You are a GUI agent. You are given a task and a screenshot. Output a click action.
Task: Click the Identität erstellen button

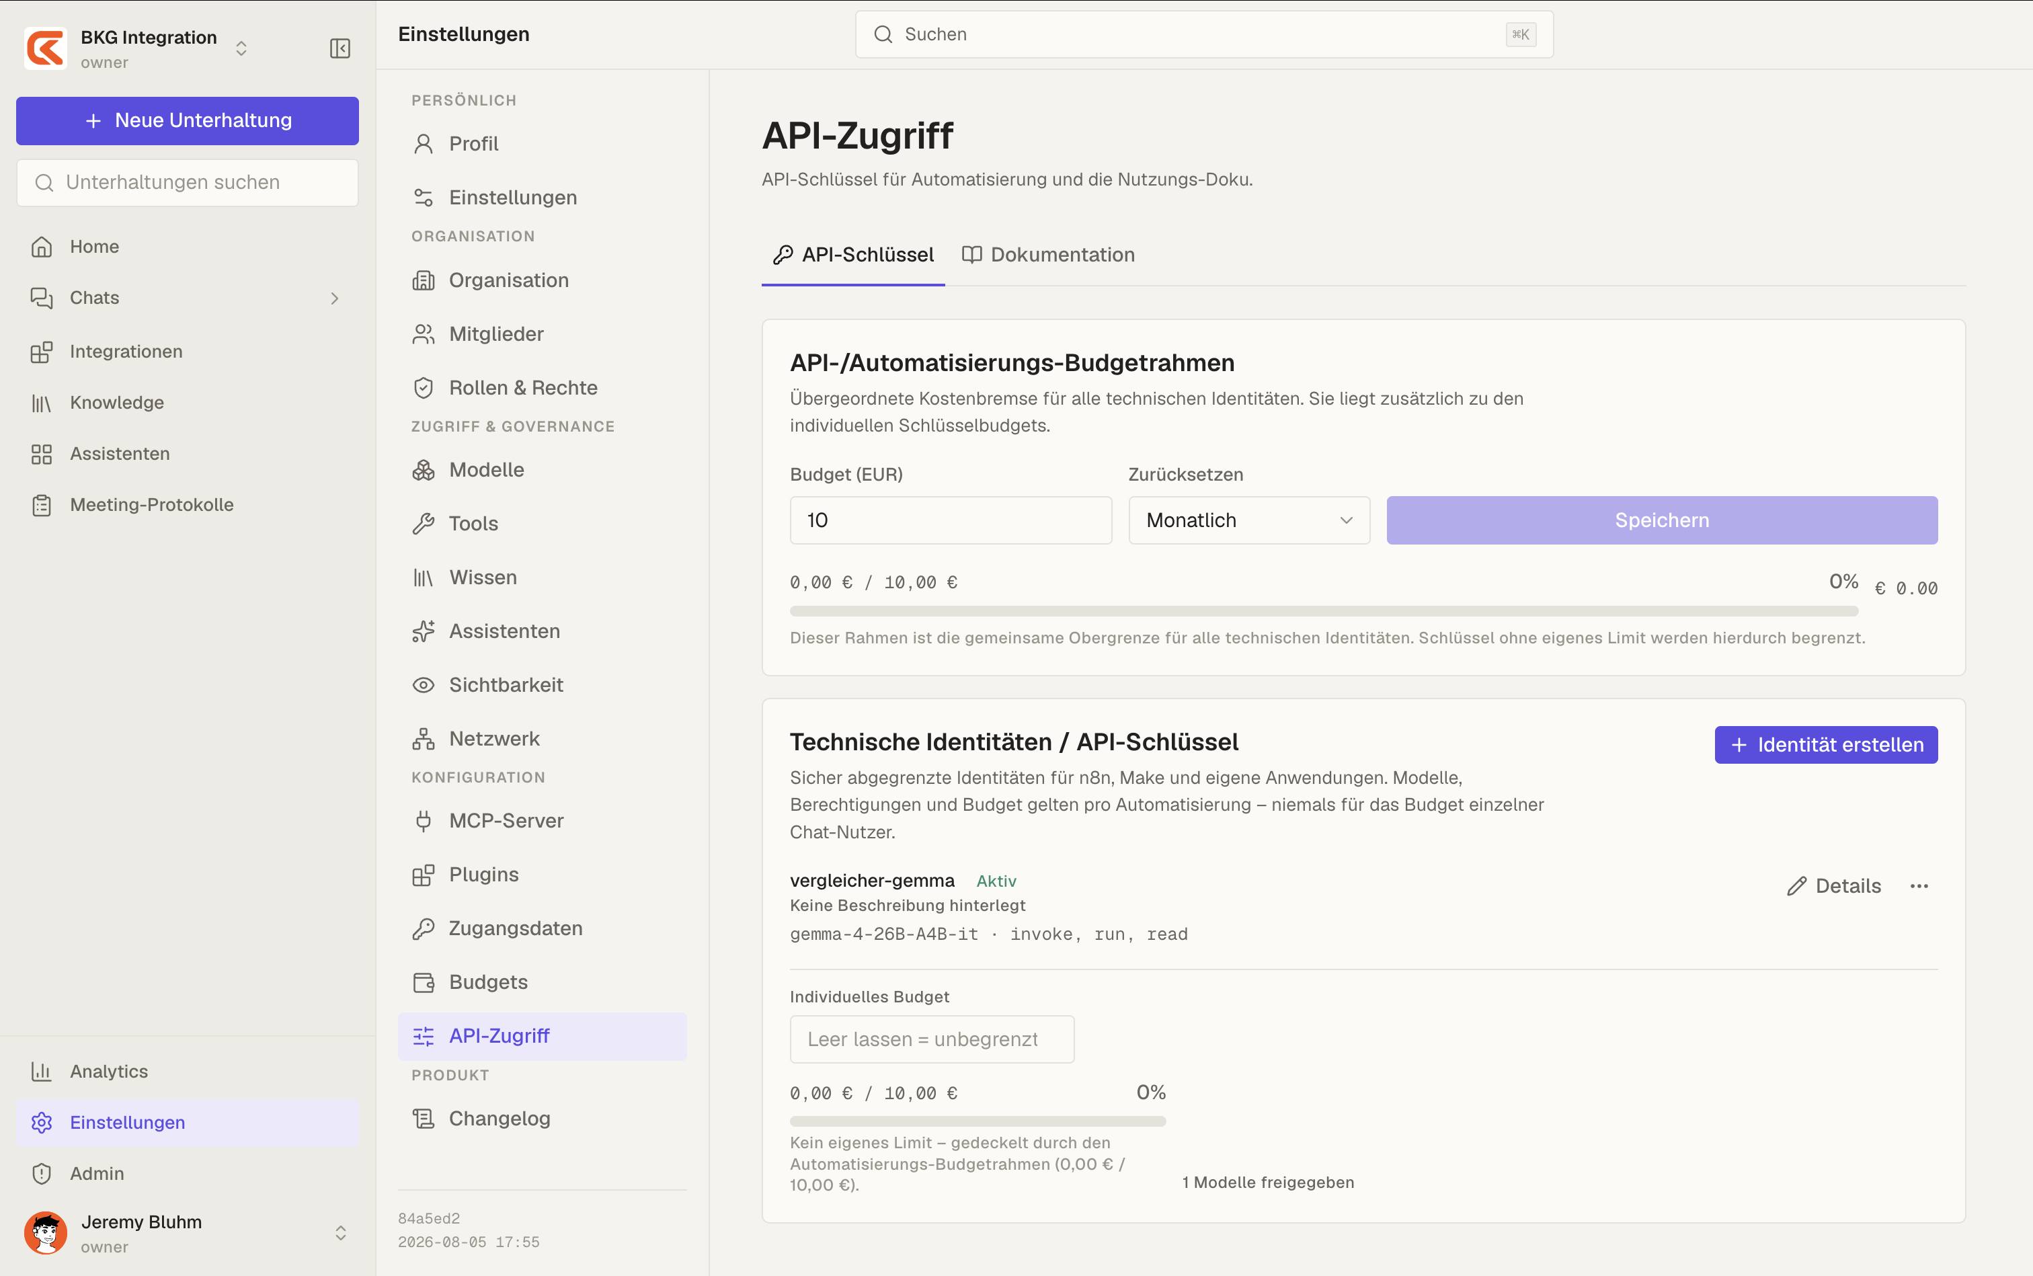(1825, 745)
